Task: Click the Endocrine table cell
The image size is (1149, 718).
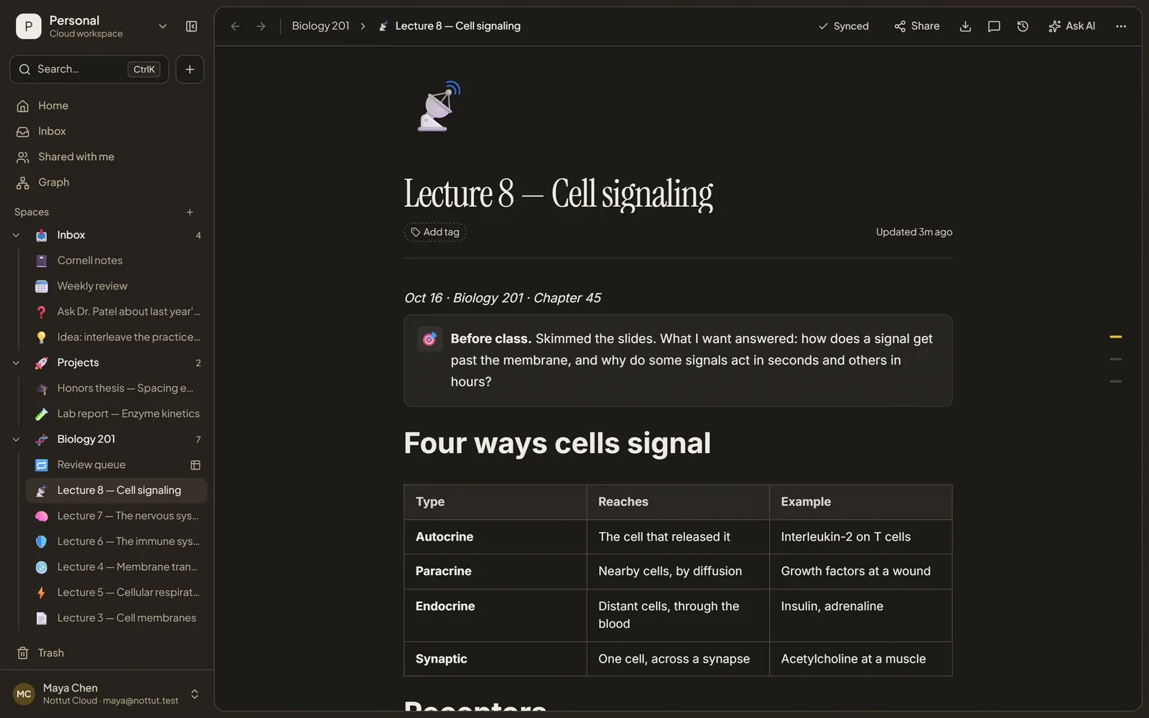Action: pyautogui.click(x=496, y=616)
